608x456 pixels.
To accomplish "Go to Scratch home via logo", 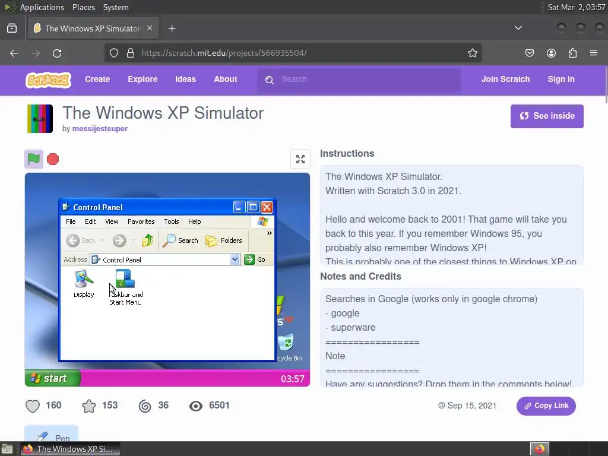I will pyautogui.click(x=49, y=80).
